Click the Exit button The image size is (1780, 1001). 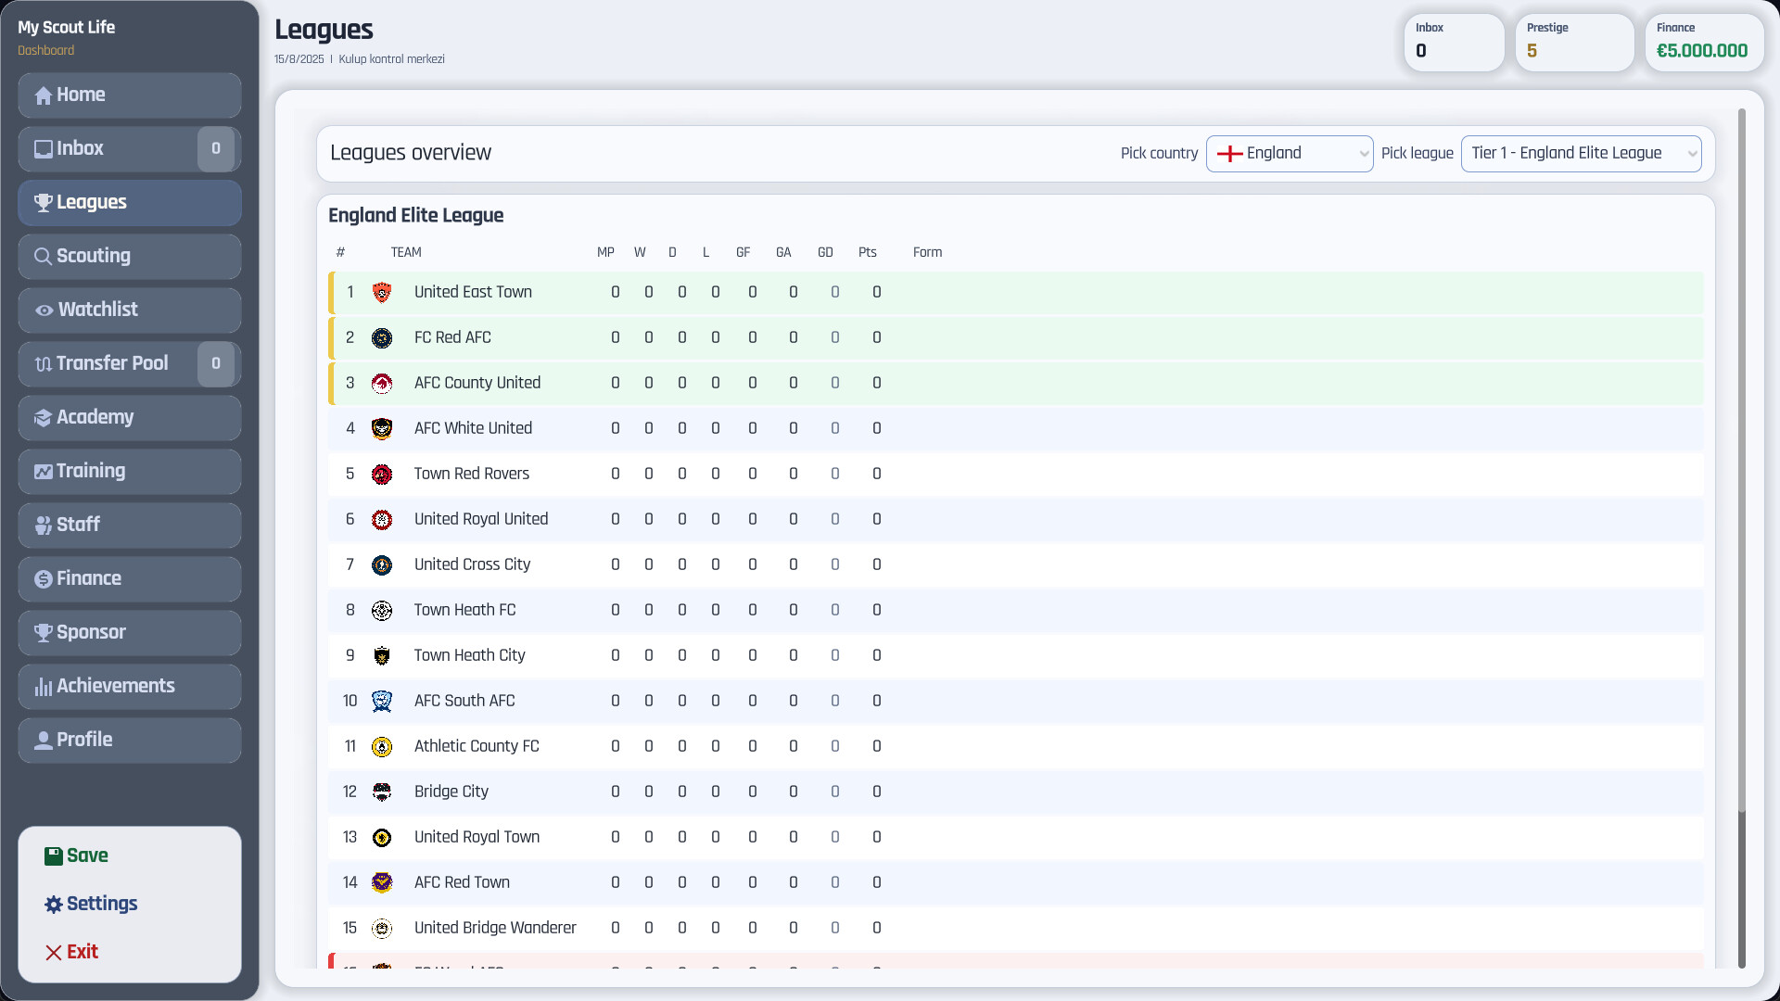(71, 952)
